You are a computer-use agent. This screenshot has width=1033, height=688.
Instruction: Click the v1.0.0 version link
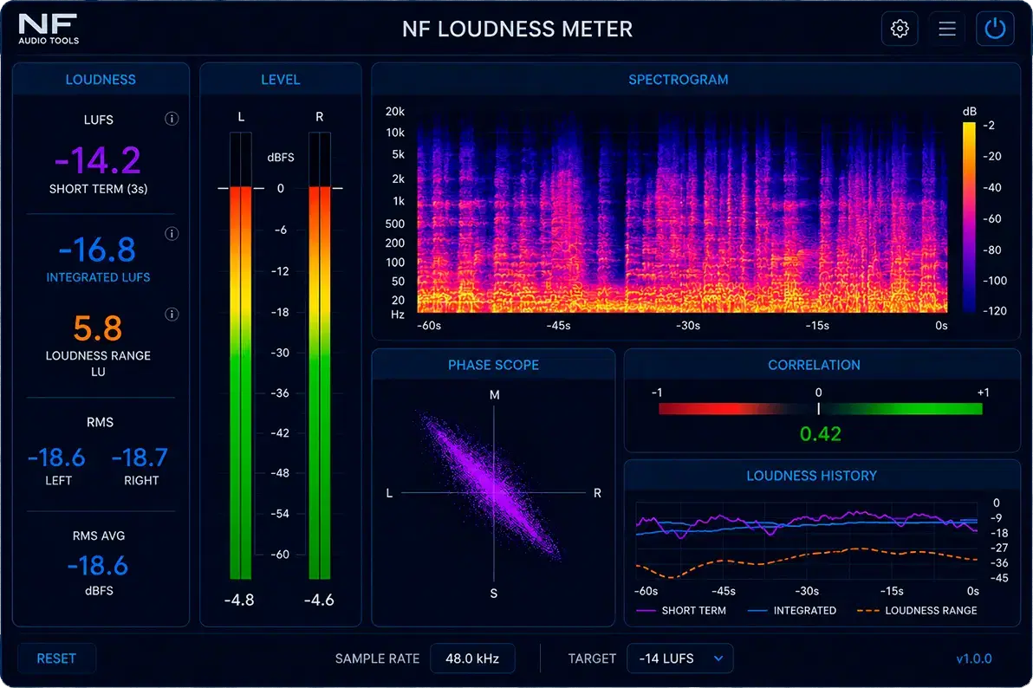click(974, 659)
